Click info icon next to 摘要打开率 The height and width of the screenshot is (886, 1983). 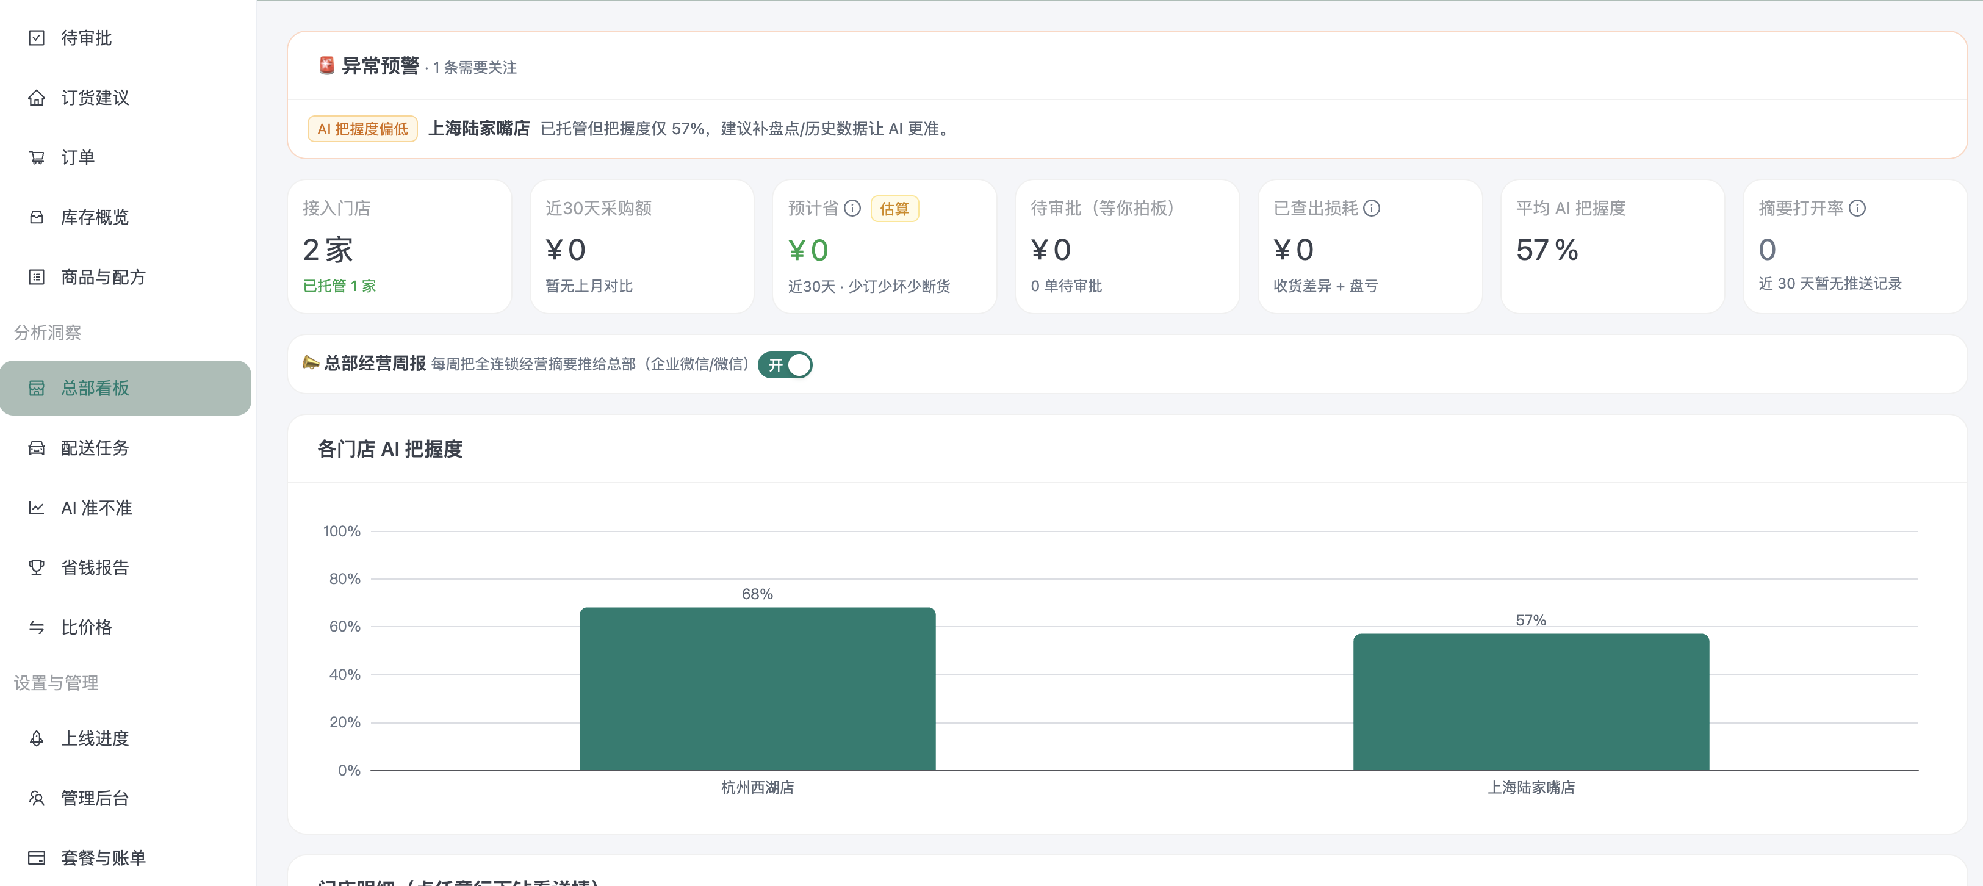(1857, 208)
